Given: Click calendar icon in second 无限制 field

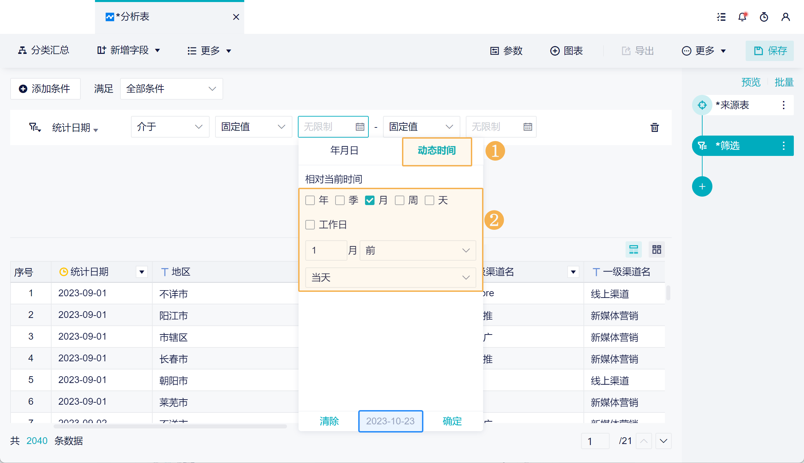Looking at the screenshot, I should [x=528, y=127].
